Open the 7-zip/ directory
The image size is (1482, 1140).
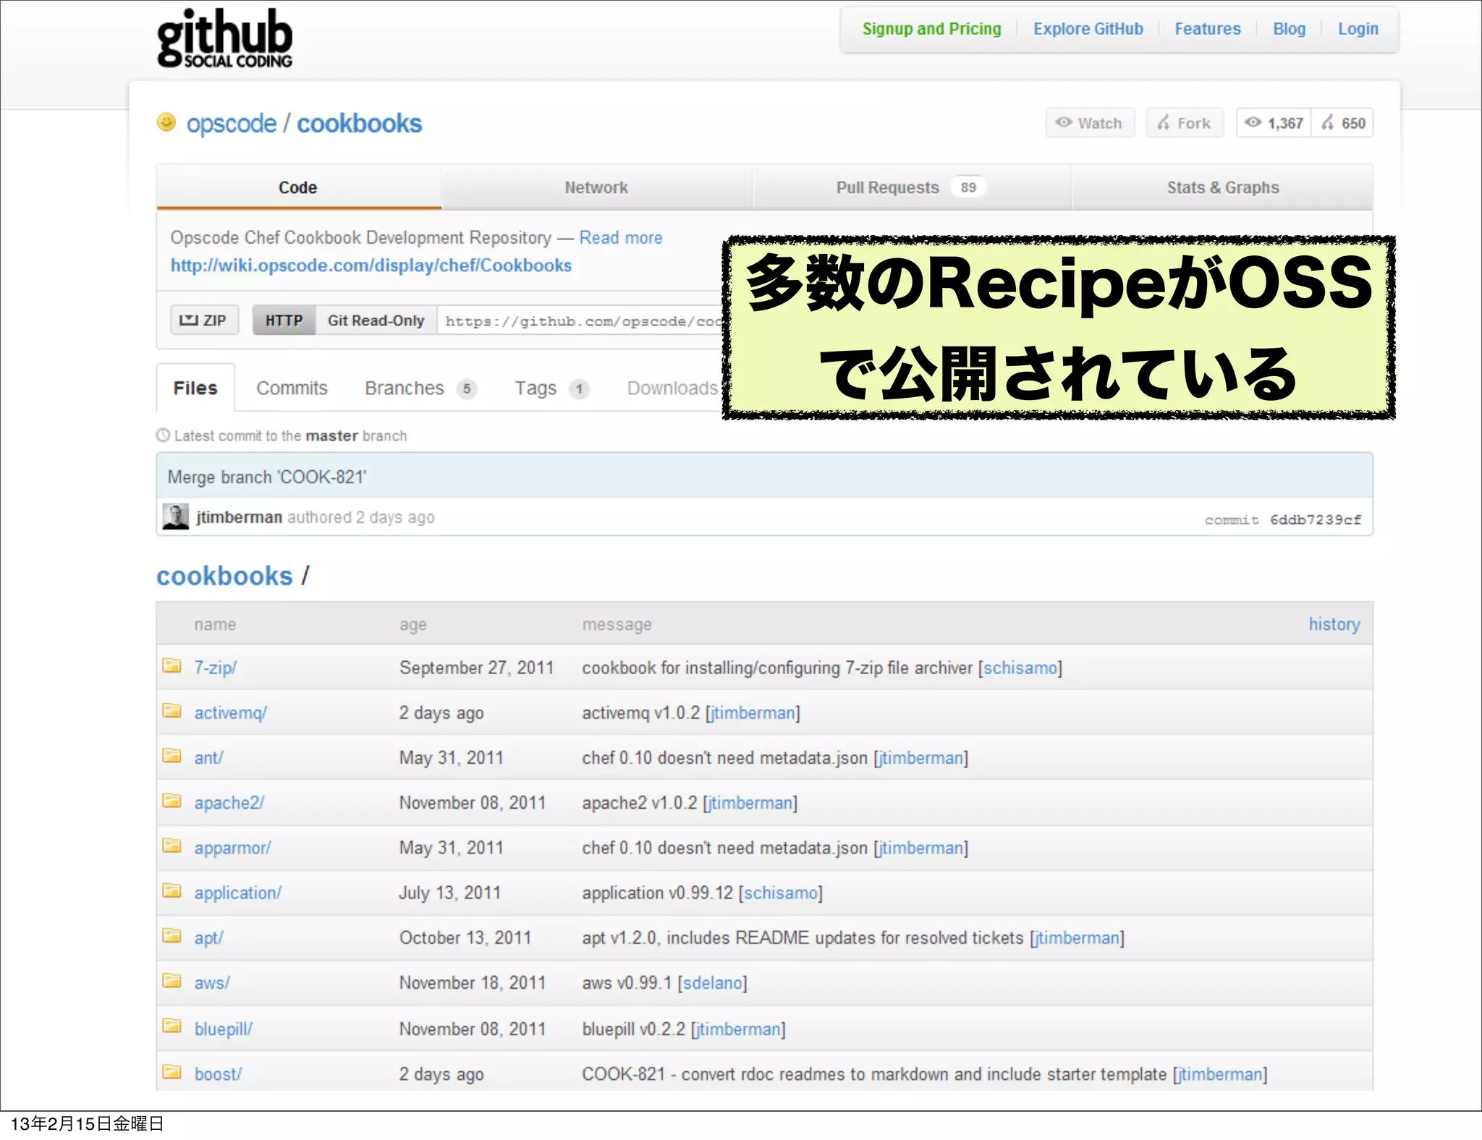215,668
